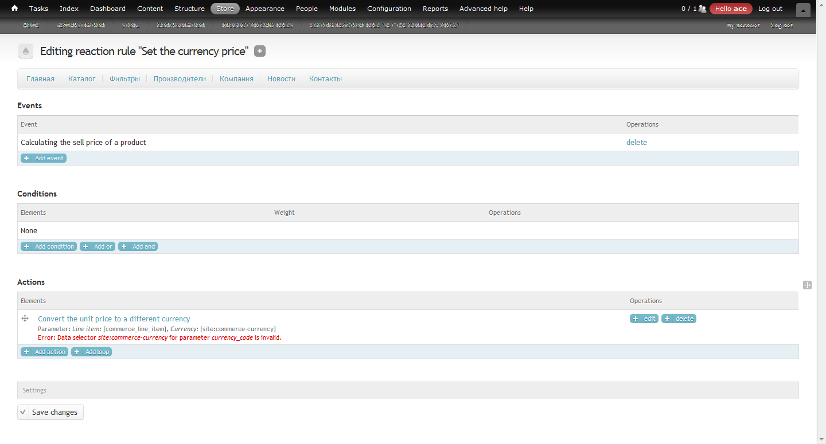Open the Контакты navigation link
826x444 pixels.
click(325, 79)
